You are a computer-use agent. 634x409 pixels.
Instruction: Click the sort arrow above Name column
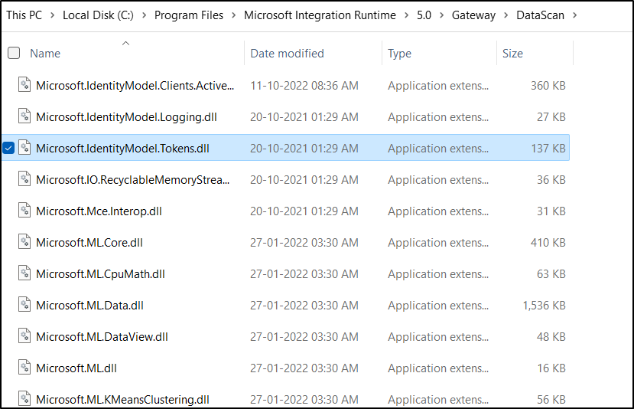[125, 44]
